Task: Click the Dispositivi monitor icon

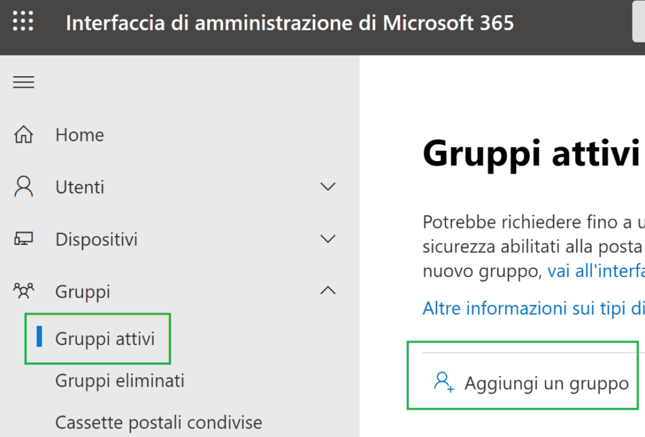Action: 23,239
